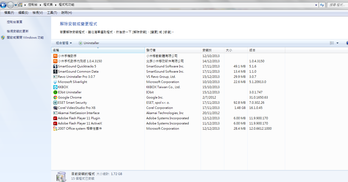Image resolution: width=348 pixels, height=182 pixels.
Task: Select the IObit Uninstaller green icon
Action: 55,92
